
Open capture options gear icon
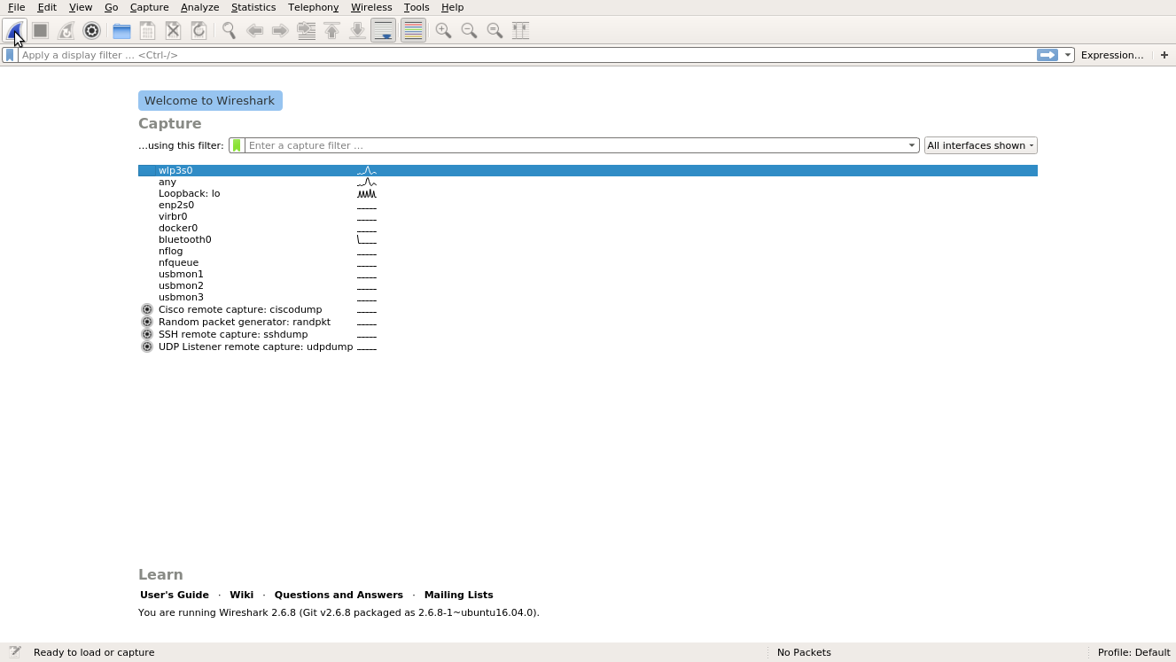91,30
